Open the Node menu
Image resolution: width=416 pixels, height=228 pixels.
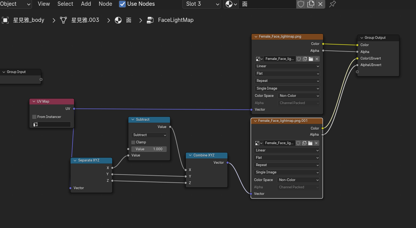click(x=105, y=4)
